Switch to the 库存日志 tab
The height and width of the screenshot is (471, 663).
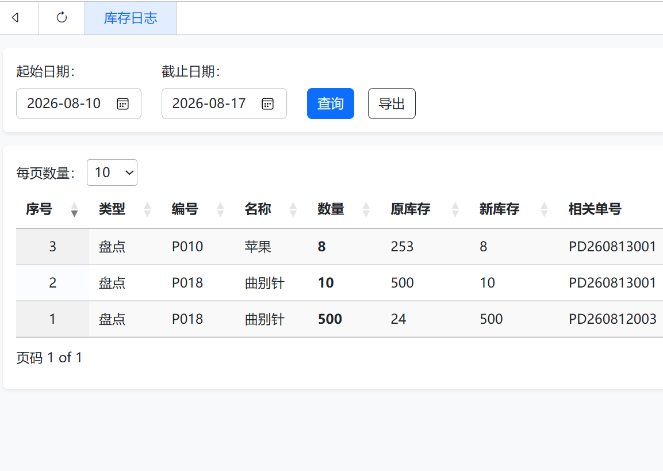coord(131,18)
